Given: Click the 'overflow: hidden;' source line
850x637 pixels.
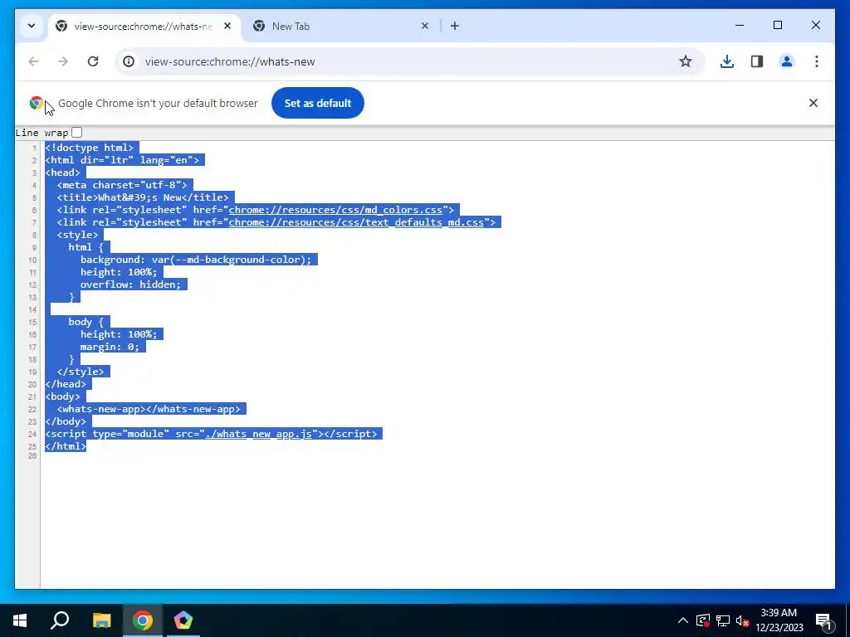Looking at the screenshot, I should [130, 285].
